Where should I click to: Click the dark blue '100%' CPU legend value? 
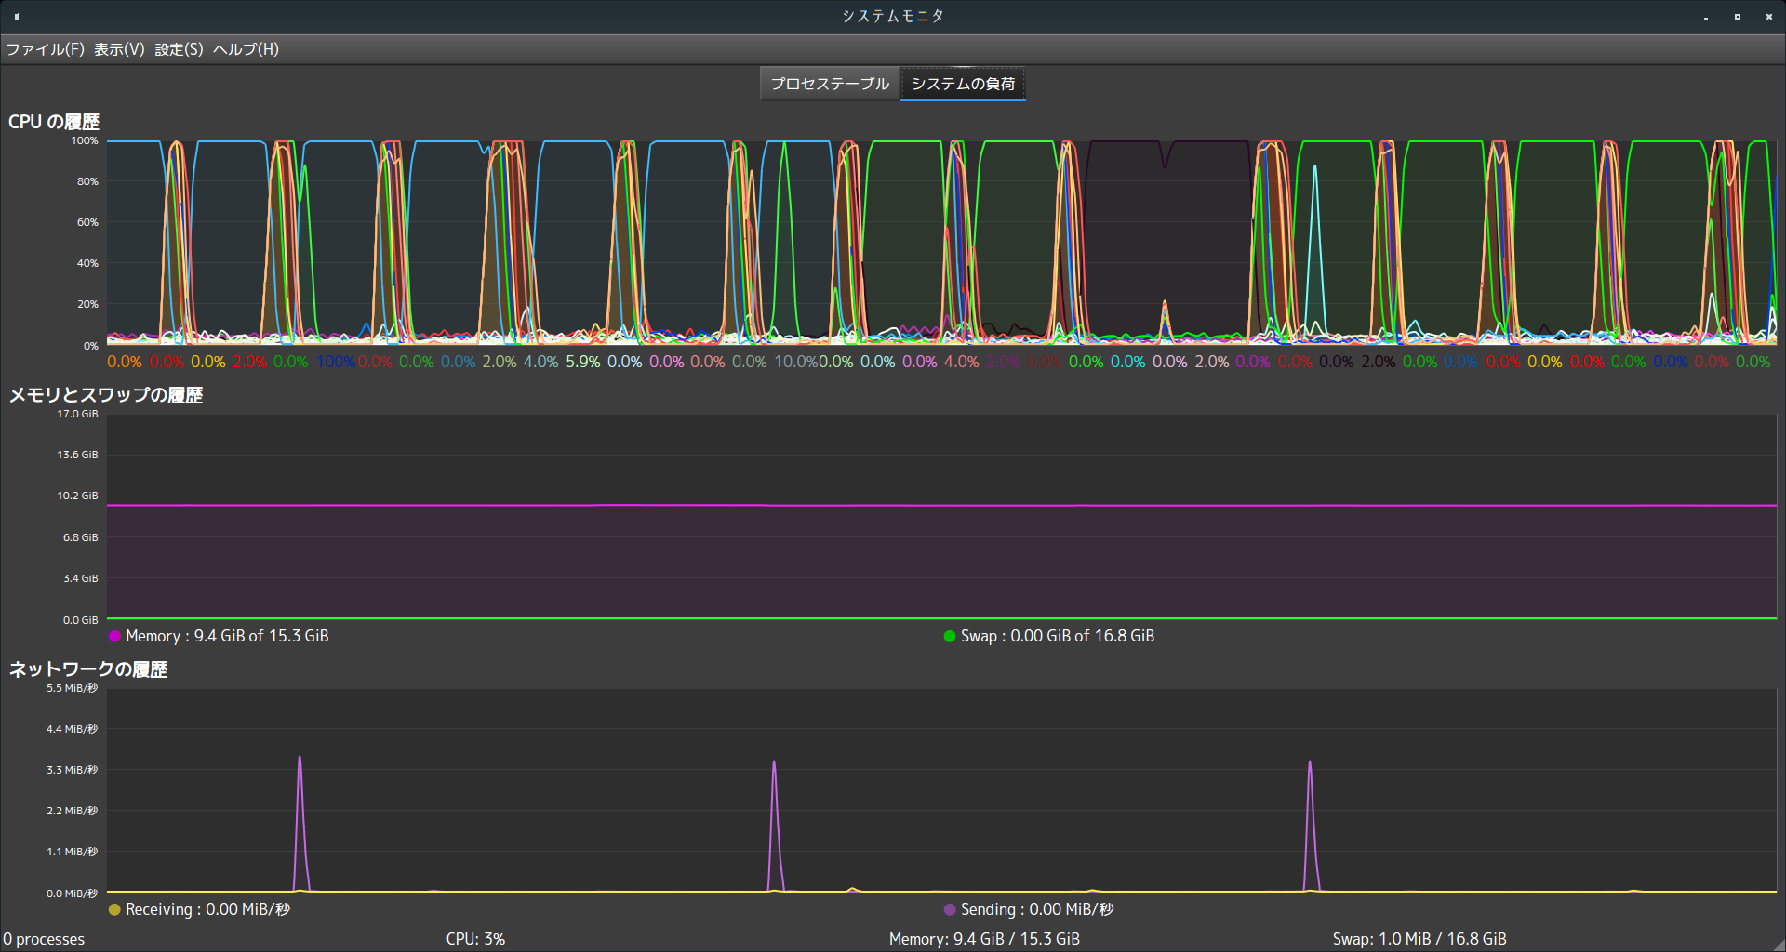pos(336,362)
